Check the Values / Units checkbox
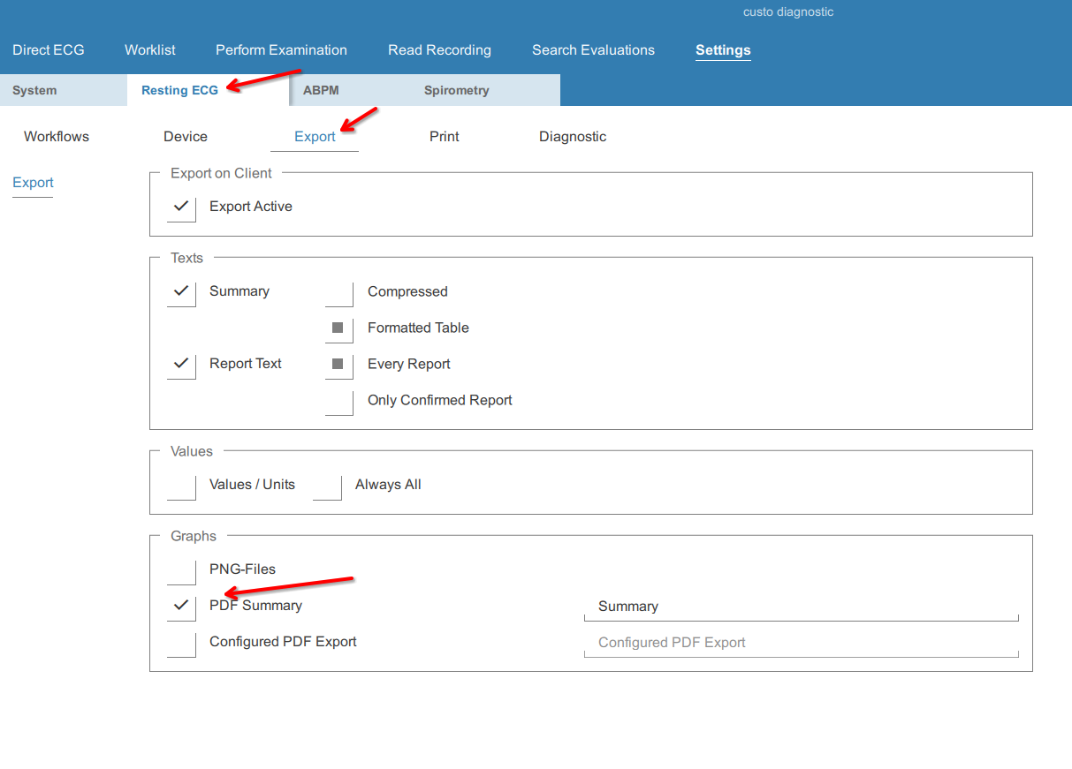 pos(181,486)
